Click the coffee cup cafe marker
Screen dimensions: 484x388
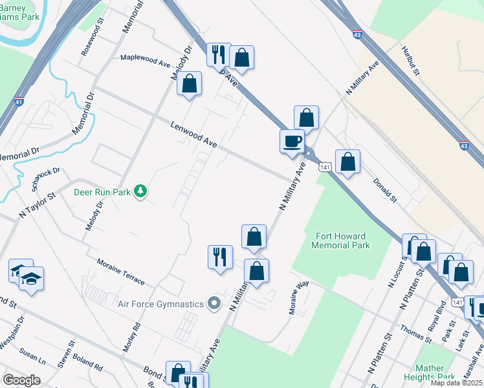click(292, 142)
